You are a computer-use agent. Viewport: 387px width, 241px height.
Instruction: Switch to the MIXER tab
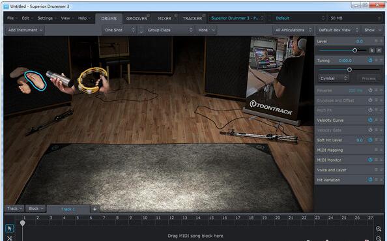tap(164, 18)
